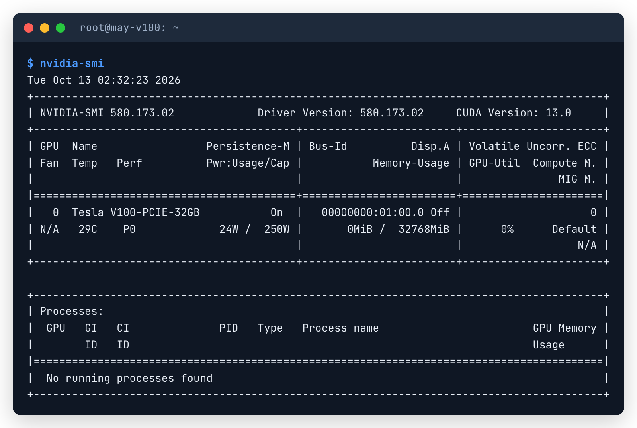Click the 'nvidia-smi' command text

coord(72,63)
